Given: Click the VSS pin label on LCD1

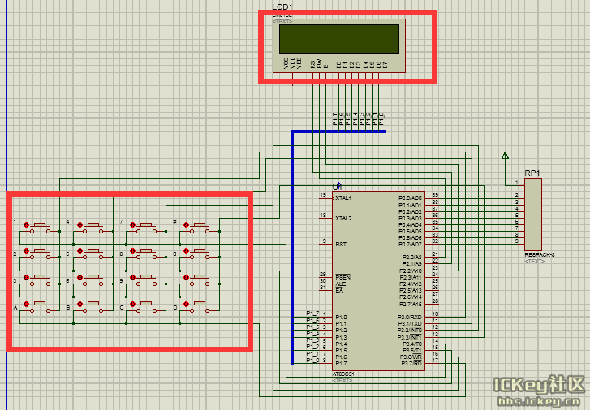Looking at the screenshot, I should [286, 62].
